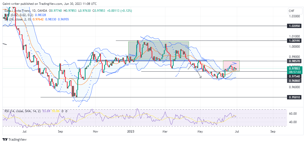This screenshot has height=144, width=306.
Task: Select the 1.02050 price level label
Action: tap(294, 26)
